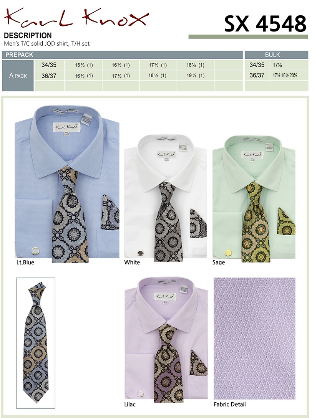
Task: Click the Lt.Blue shirt product image
Action: (x=67, y=184)
